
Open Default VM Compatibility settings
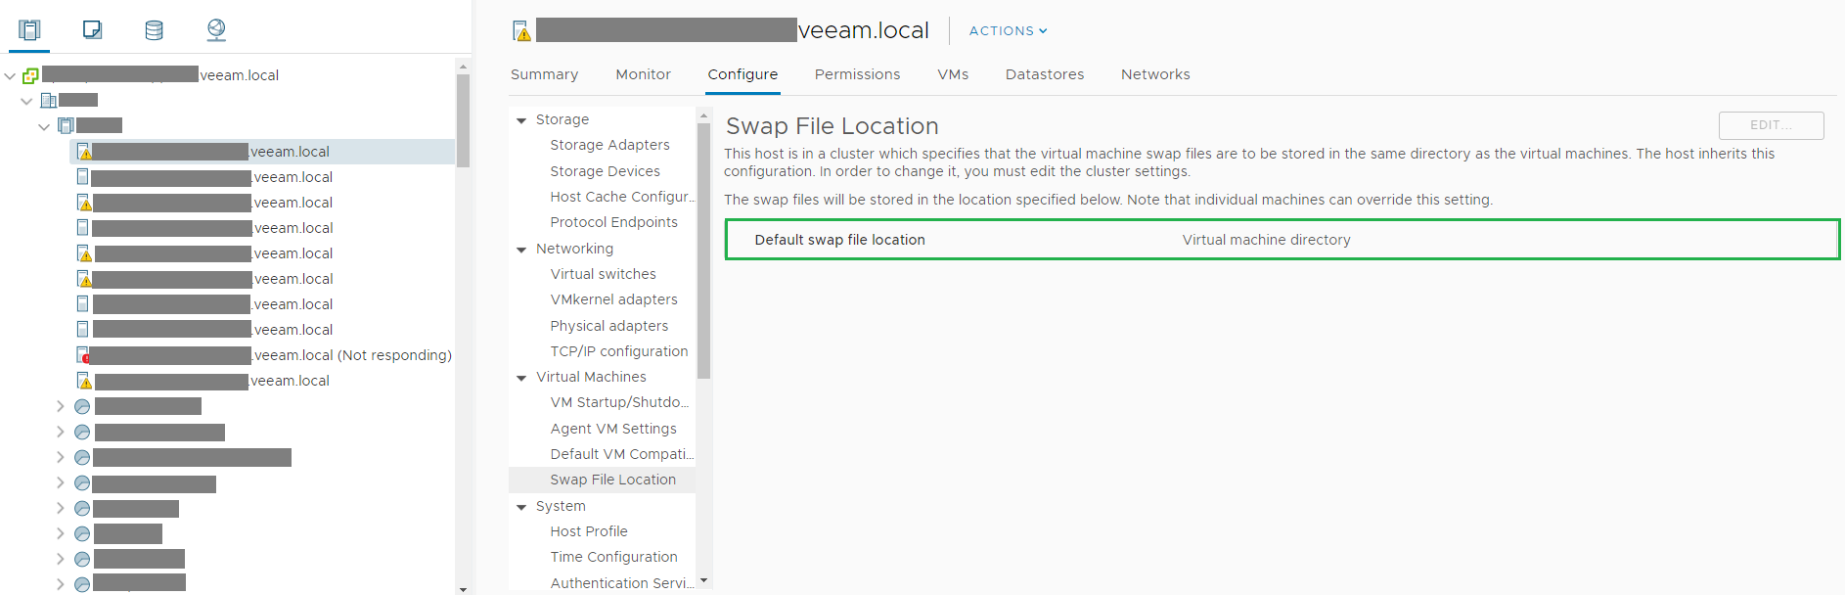[x=621, y=454]
